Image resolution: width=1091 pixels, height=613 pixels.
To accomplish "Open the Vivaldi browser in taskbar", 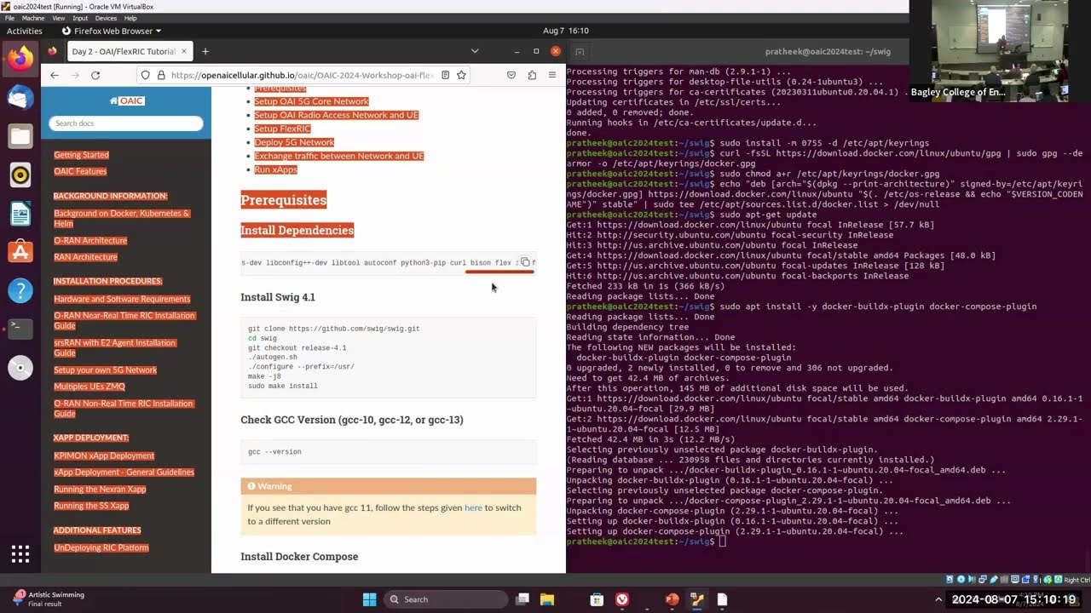I will coord(622,599).
